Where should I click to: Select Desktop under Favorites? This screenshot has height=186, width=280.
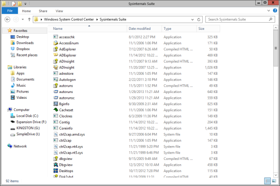(23, 37)
